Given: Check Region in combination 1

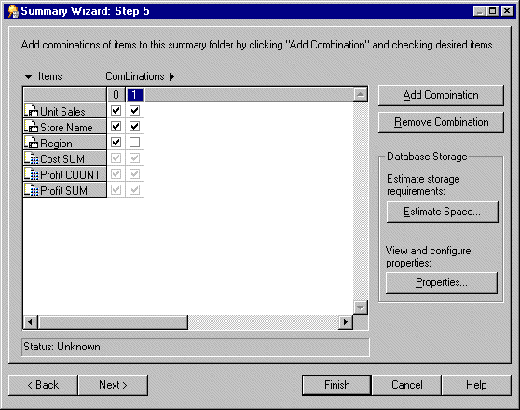Looking at the screenshot, I should pos(134,143).
